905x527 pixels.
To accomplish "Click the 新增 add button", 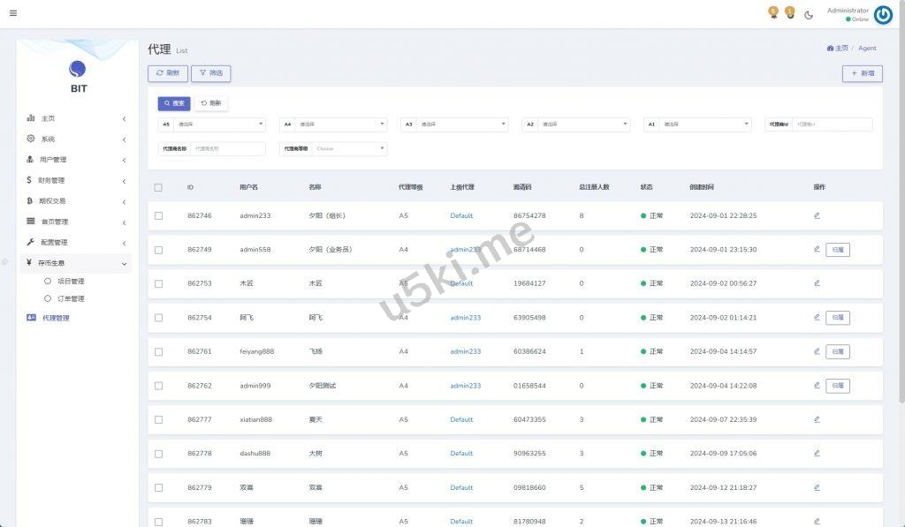I will [862, 74].
